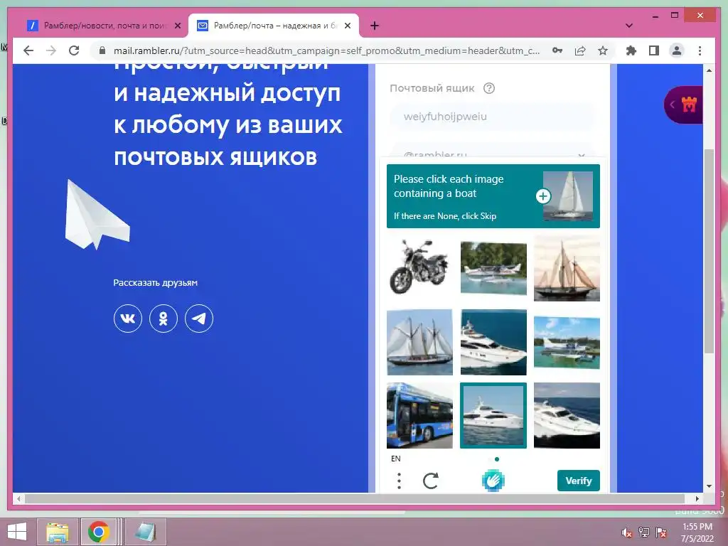Share via Telegram icon

point(199,318)
